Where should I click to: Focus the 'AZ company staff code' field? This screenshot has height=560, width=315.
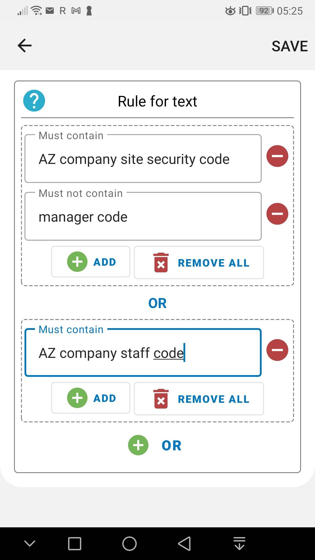tap(143, 353)
